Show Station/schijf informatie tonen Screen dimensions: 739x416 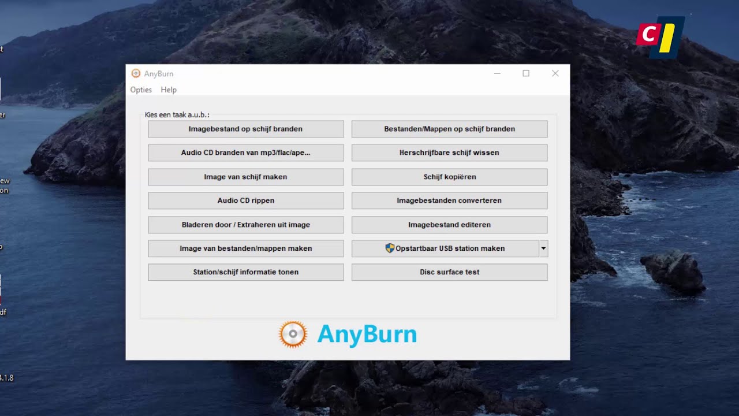click(246, 272)
